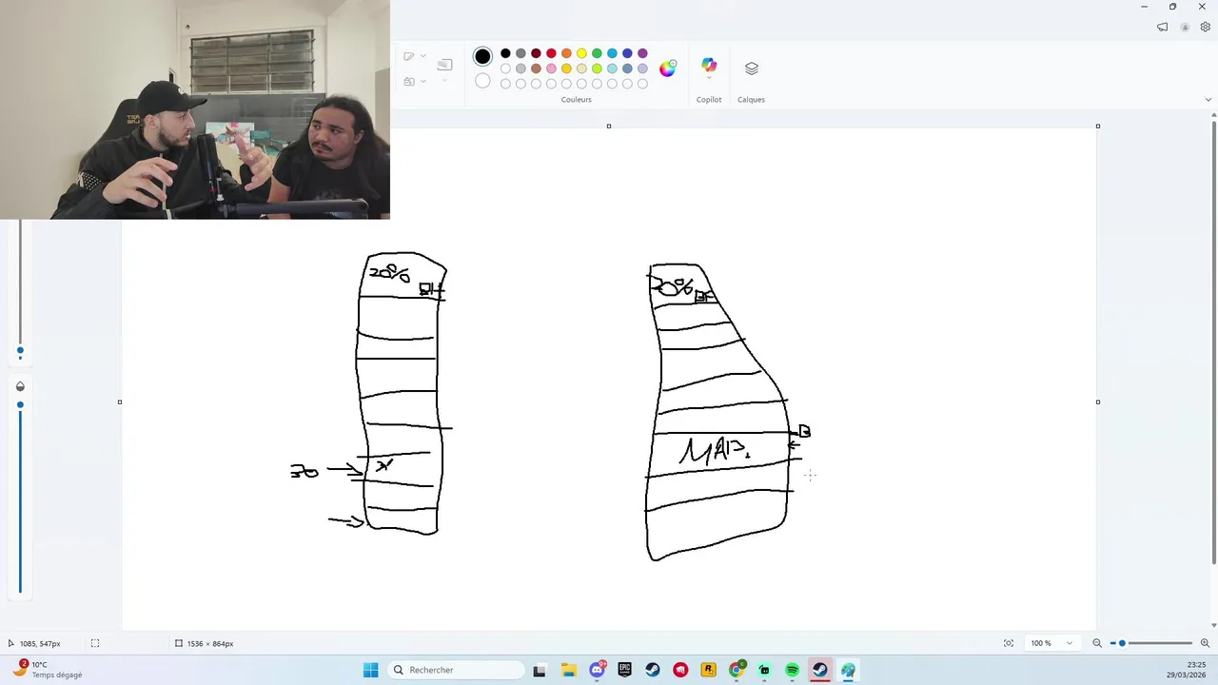Click the fit to window icon

point(1009,643)
